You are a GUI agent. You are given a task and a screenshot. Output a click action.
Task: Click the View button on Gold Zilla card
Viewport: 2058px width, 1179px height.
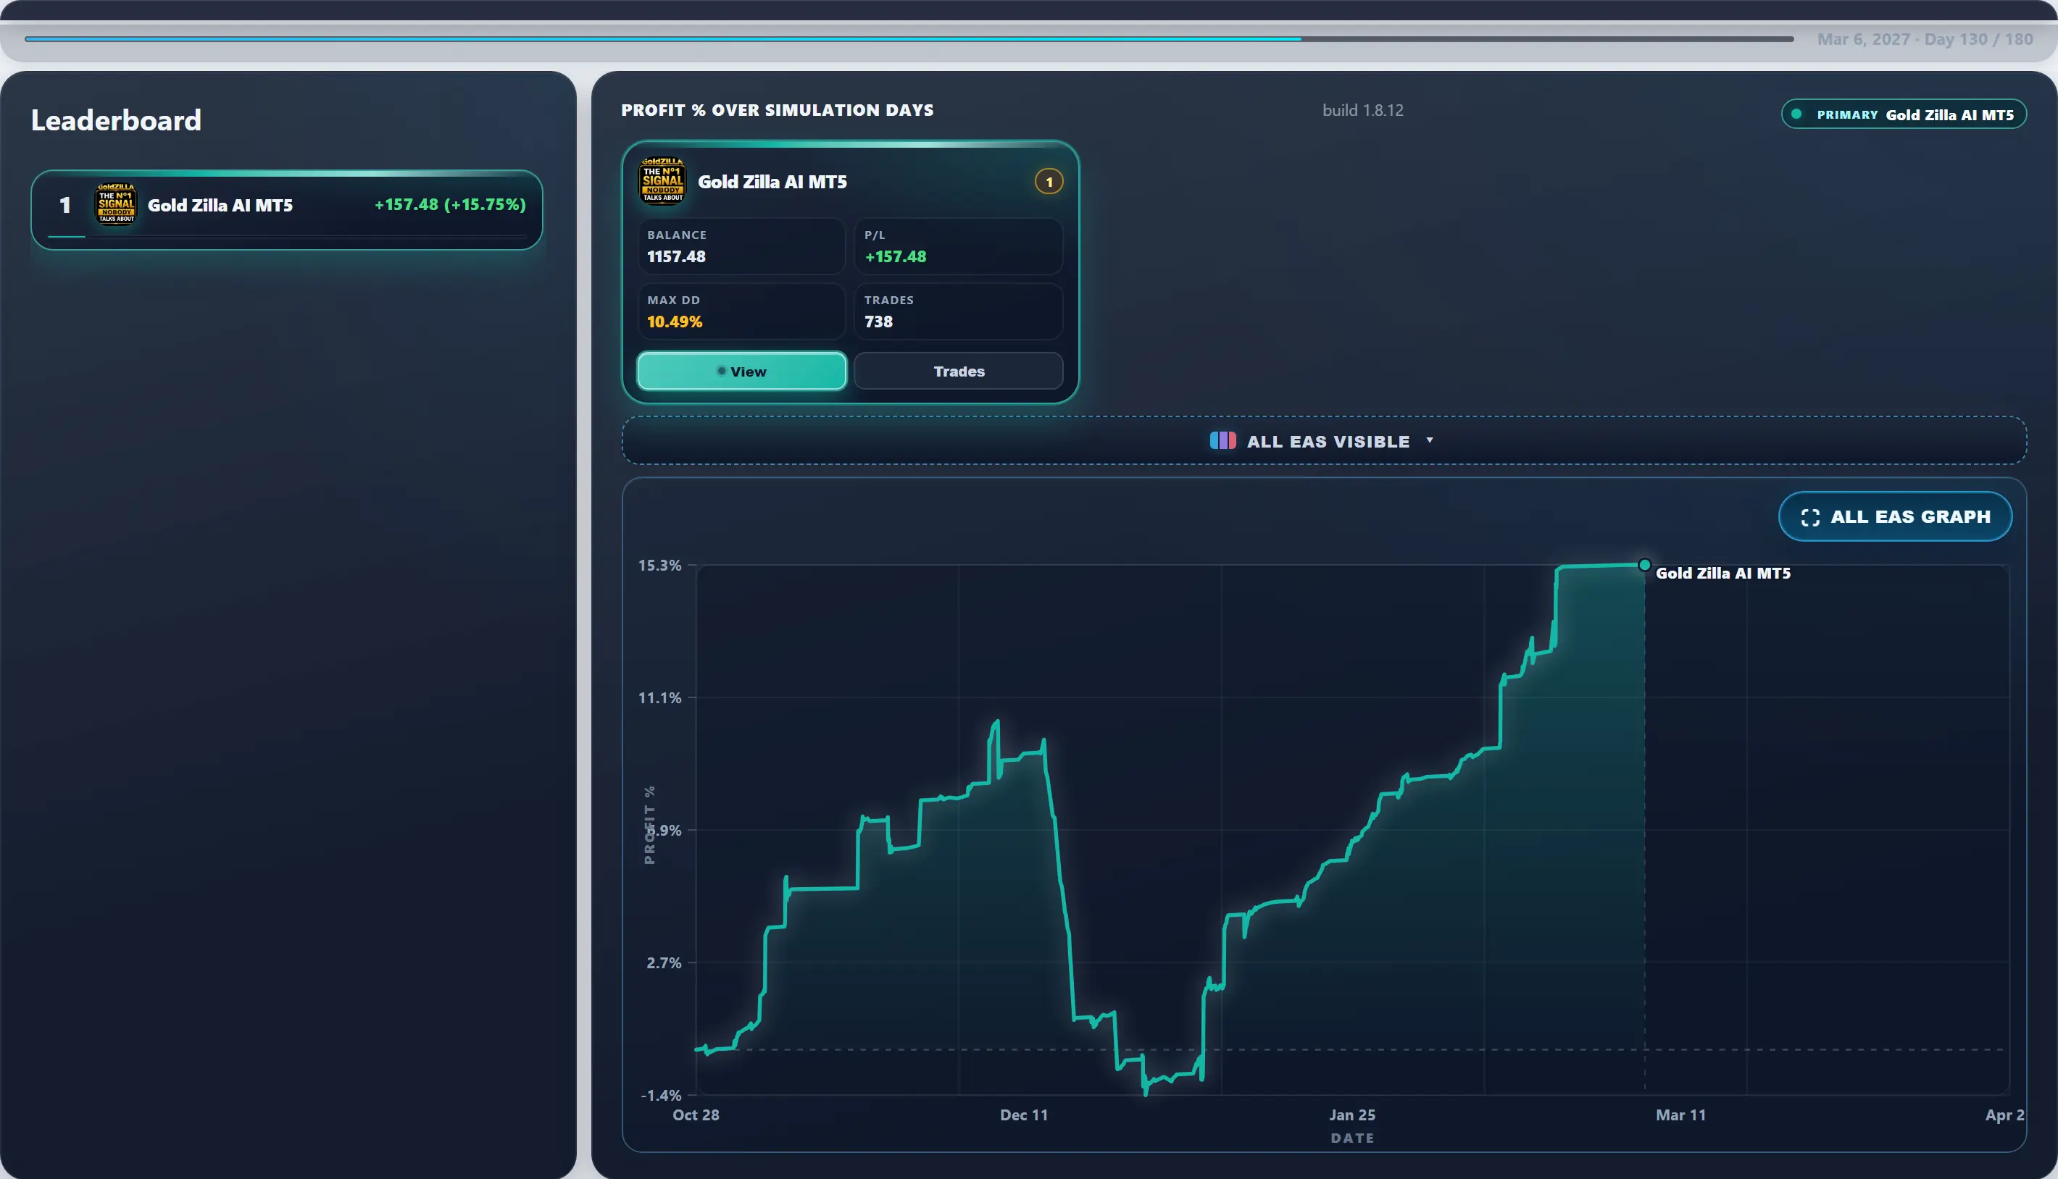click(741, 371)
